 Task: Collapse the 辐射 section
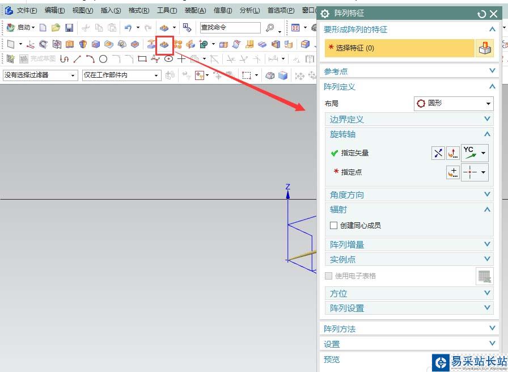point(409,210)
